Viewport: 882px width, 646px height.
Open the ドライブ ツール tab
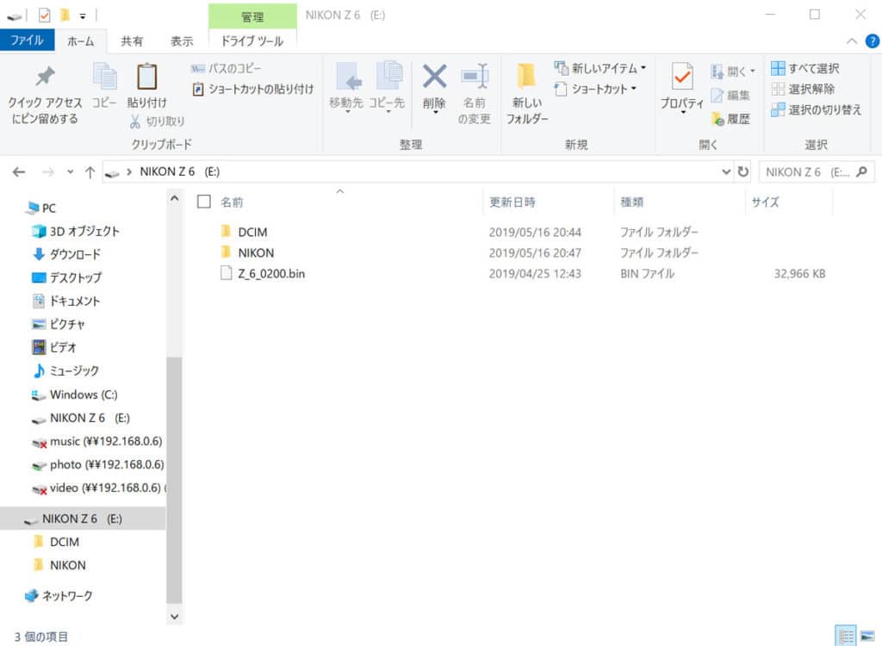252,41
